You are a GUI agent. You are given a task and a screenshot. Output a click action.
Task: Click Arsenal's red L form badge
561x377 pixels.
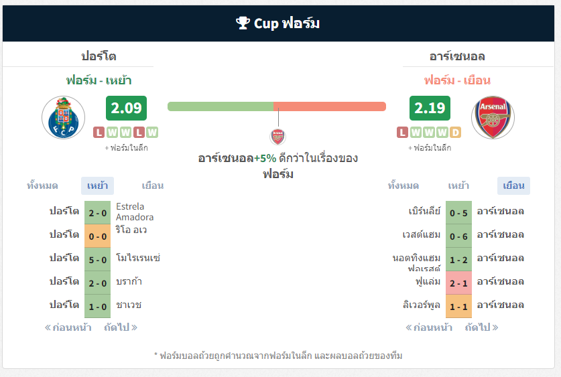click(x=403, y=132)
